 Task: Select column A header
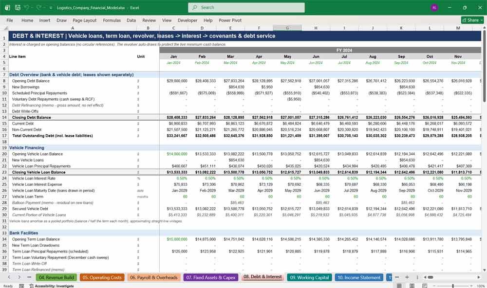click(73, 28)
